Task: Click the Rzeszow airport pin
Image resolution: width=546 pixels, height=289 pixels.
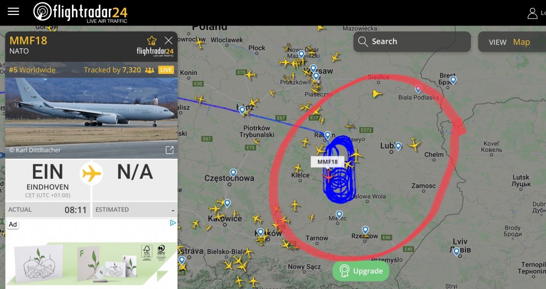Action: point(365,230)
